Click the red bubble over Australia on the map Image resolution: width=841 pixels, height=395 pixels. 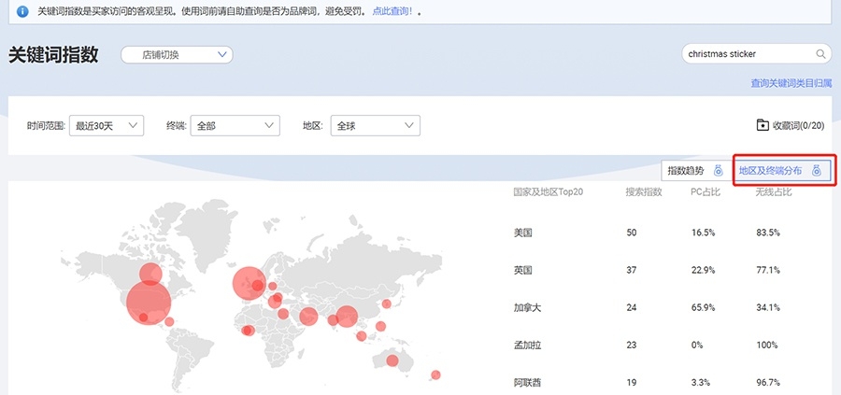pos(392,360)
